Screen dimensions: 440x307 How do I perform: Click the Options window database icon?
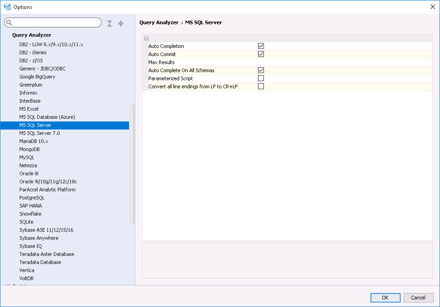(7, 7)
